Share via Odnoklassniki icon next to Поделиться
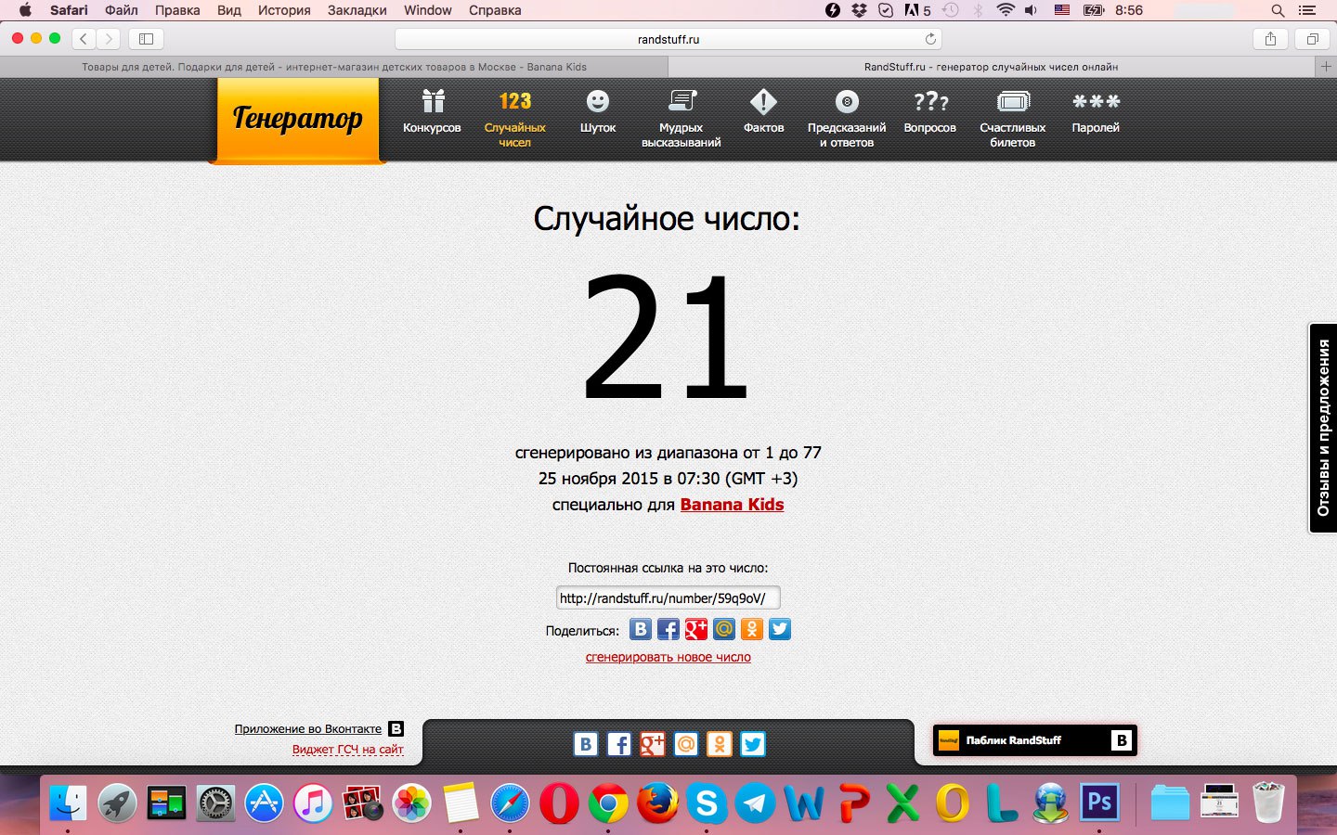 [x=752, y=630]
